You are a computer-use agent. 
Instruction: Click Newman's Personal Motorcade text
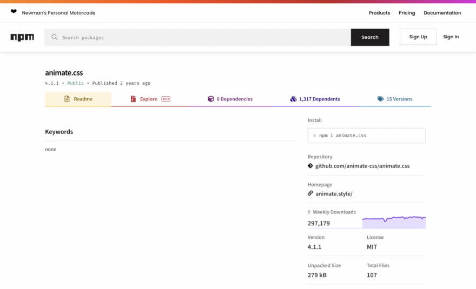[x=58, y=13]
